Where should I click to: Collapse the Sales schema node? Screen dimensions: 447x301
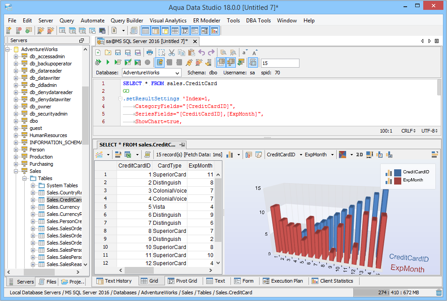point(16,171)
